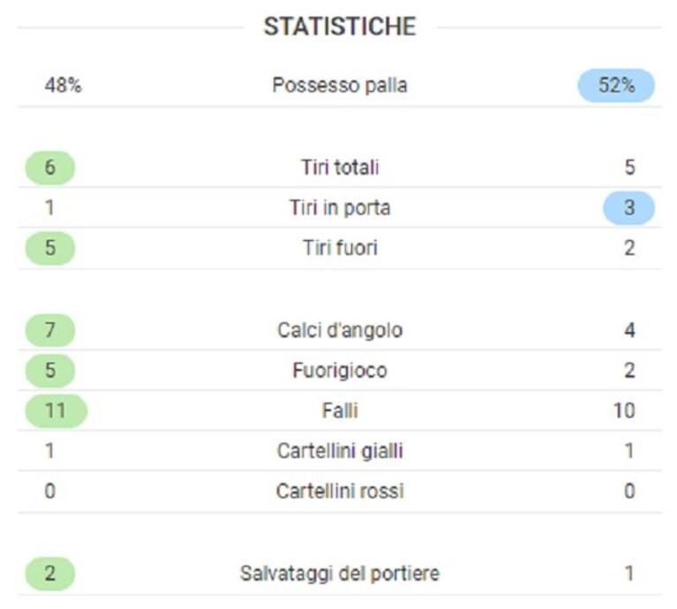The width and height of the screenshot is (677, 609).
Task: Click the green 5 Fuorigioco badge
Action: pos(50,371)
